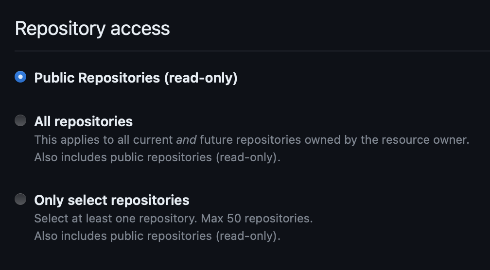Click the italic "and" word in description
The image size is (490, 270).
coord(186,140)
